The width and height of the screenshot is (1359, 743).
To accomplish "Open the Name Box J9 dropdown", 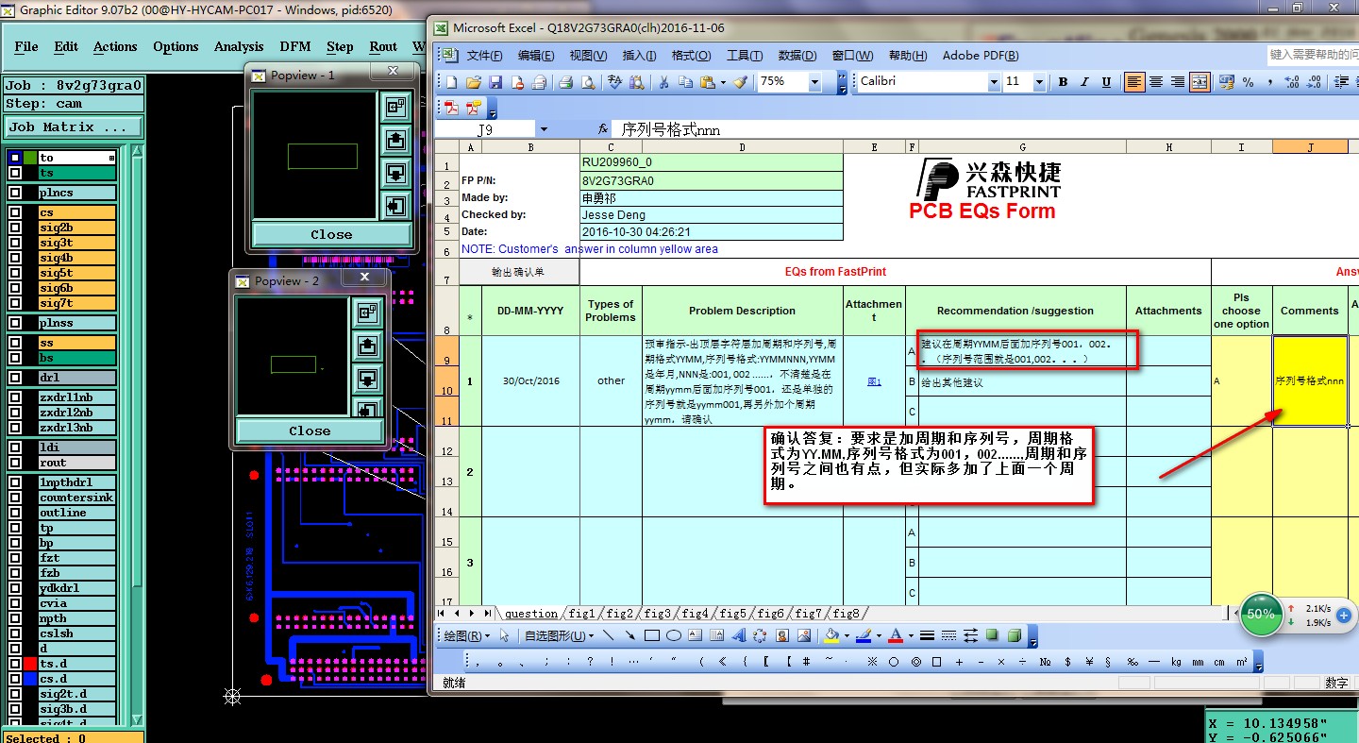I will pos(543,129).
